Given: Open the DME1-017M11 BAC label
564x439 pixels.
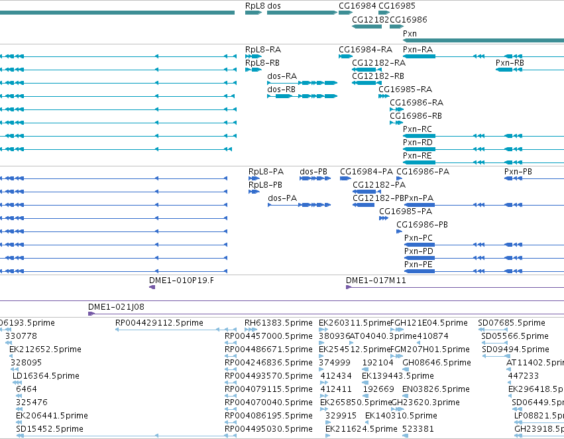Looking at the screenshot, I should [376, 281].
